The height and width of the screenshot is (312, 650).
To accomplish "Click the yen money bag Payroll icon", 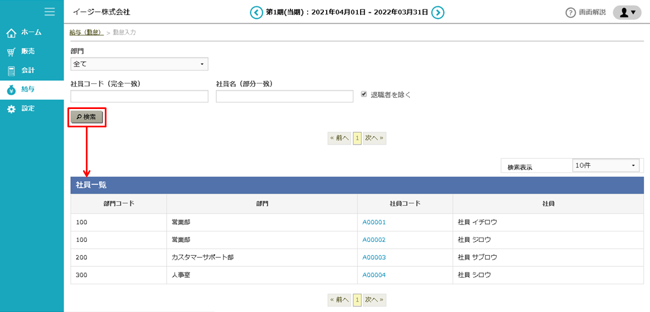I will coord(11,90).
